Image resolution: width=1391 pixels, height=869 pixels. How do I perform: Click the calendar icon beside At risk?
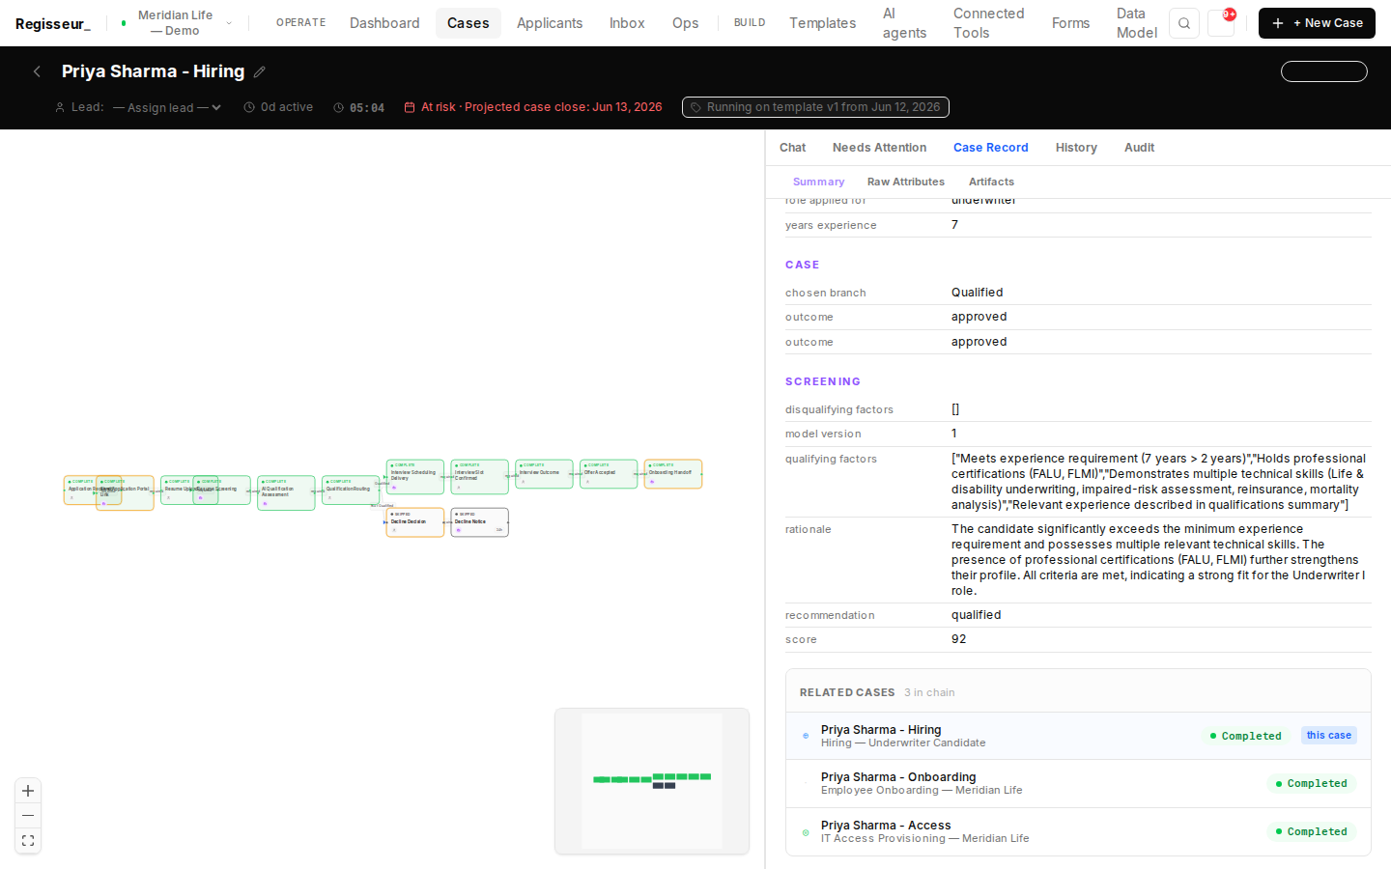(410, 107)
